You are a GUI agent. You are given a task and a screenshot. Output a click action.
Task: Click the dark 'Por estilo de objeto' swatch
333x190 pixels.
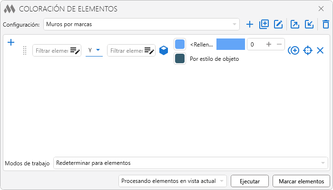180,59
